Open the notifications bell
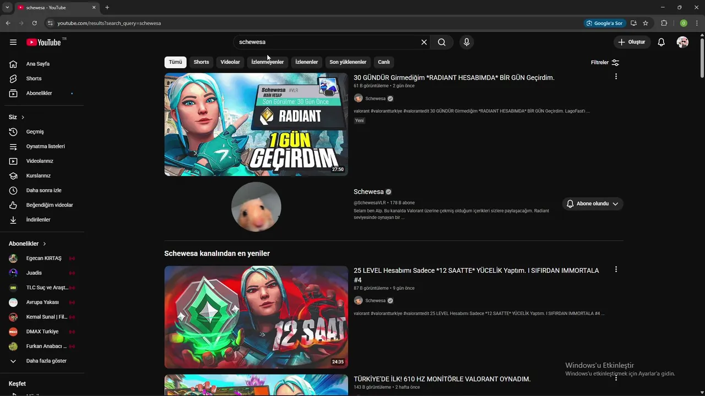This screenshot has width=705, height=396. pyautogui.click(x=661, y=42)
